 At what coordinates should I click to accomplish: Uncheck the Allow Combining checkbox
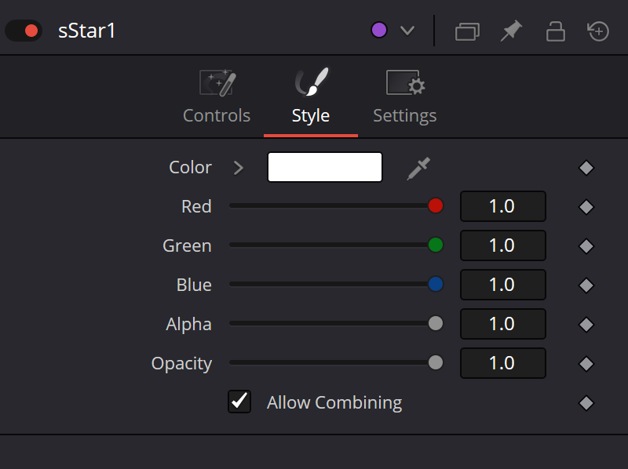tap(239, 402)
